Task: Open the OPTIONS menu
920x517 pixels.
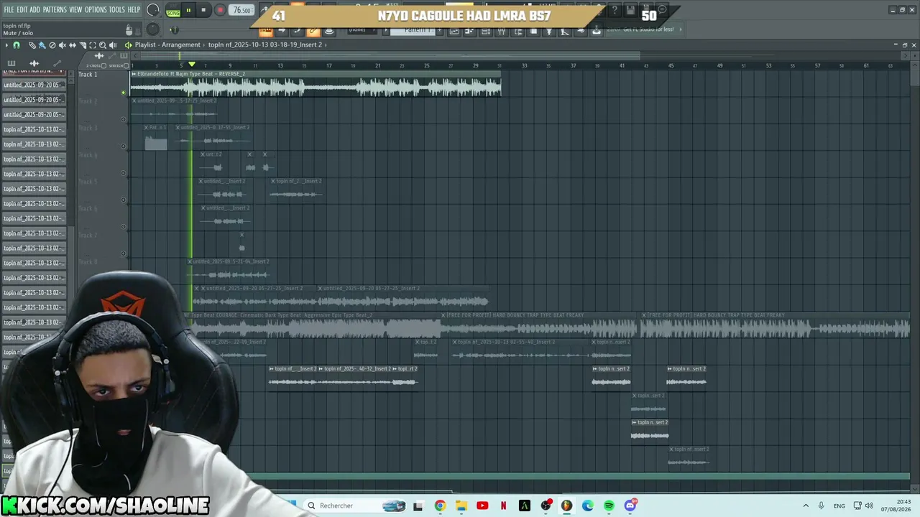Action: pos(96,10)
